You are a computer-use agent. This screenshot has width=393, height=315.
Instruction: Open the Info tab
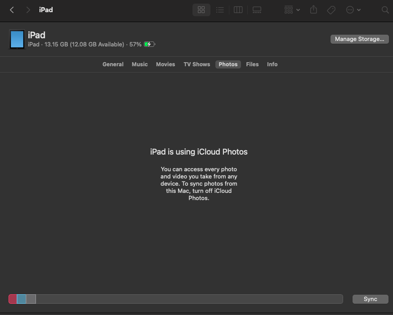(x=272, y=64)
